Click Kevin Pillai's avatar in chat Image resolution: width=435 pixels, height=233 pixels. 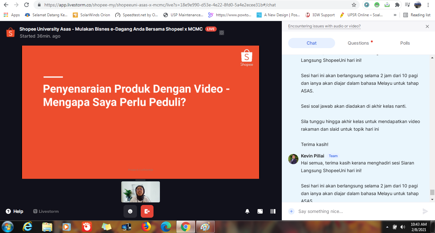pyautogui.click(x=293, y=159)
